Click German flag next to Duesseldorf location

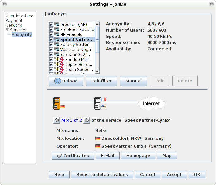(97, 138)
